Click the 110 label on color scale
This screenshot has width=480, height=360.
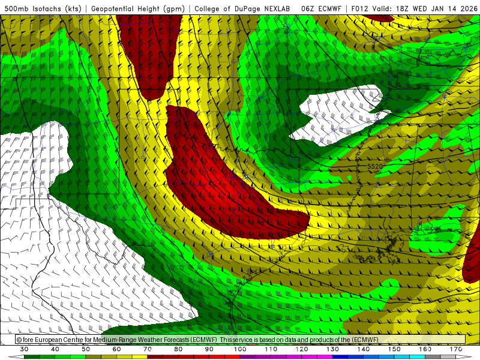(271, 349)
